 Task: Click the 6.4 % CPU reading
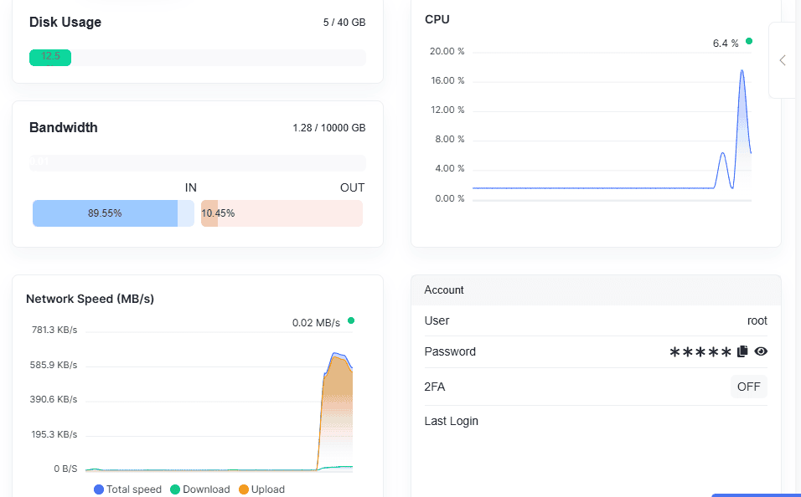[x=726, y=44]
